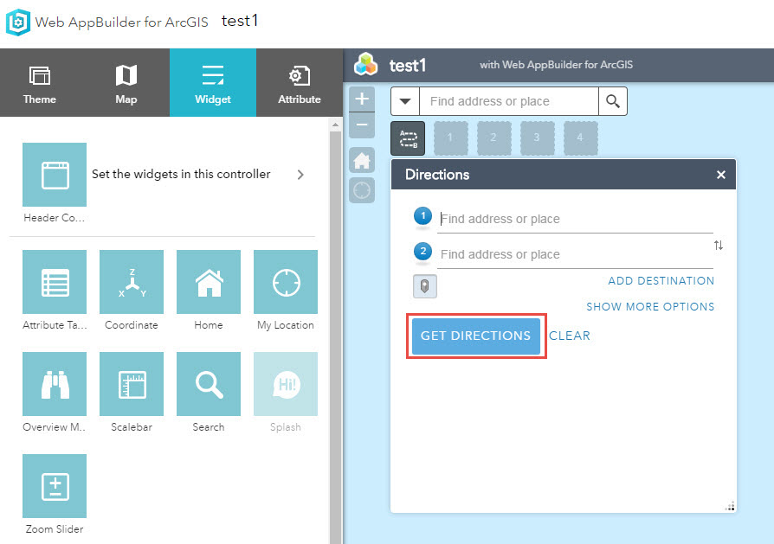Select widget placeholder 1
Viewport: 774px width, 544px height.
451,138
